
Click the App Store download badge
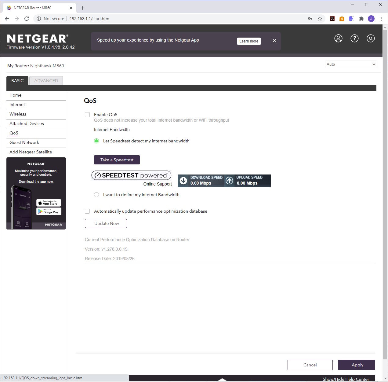49,203
